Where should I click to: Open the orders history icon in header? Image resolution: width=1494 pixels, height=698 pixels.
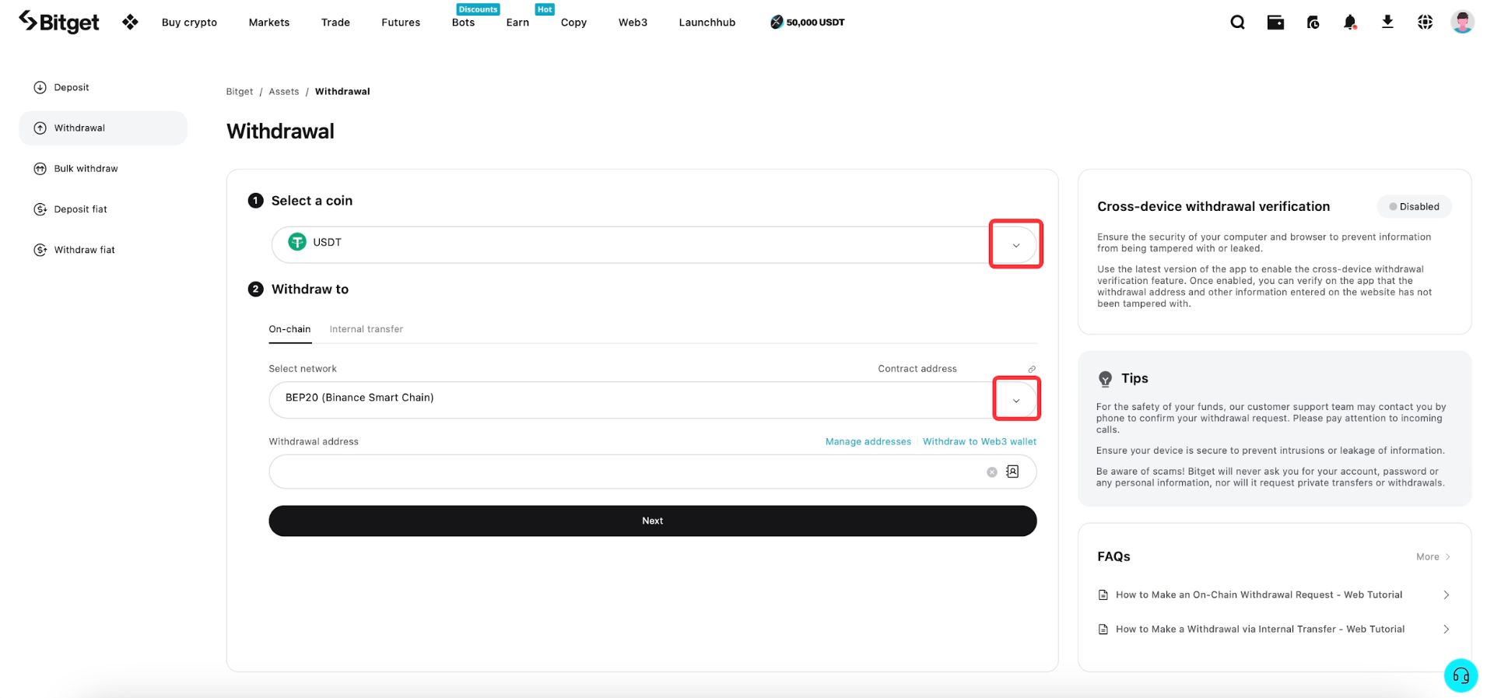pos(1313,22)
